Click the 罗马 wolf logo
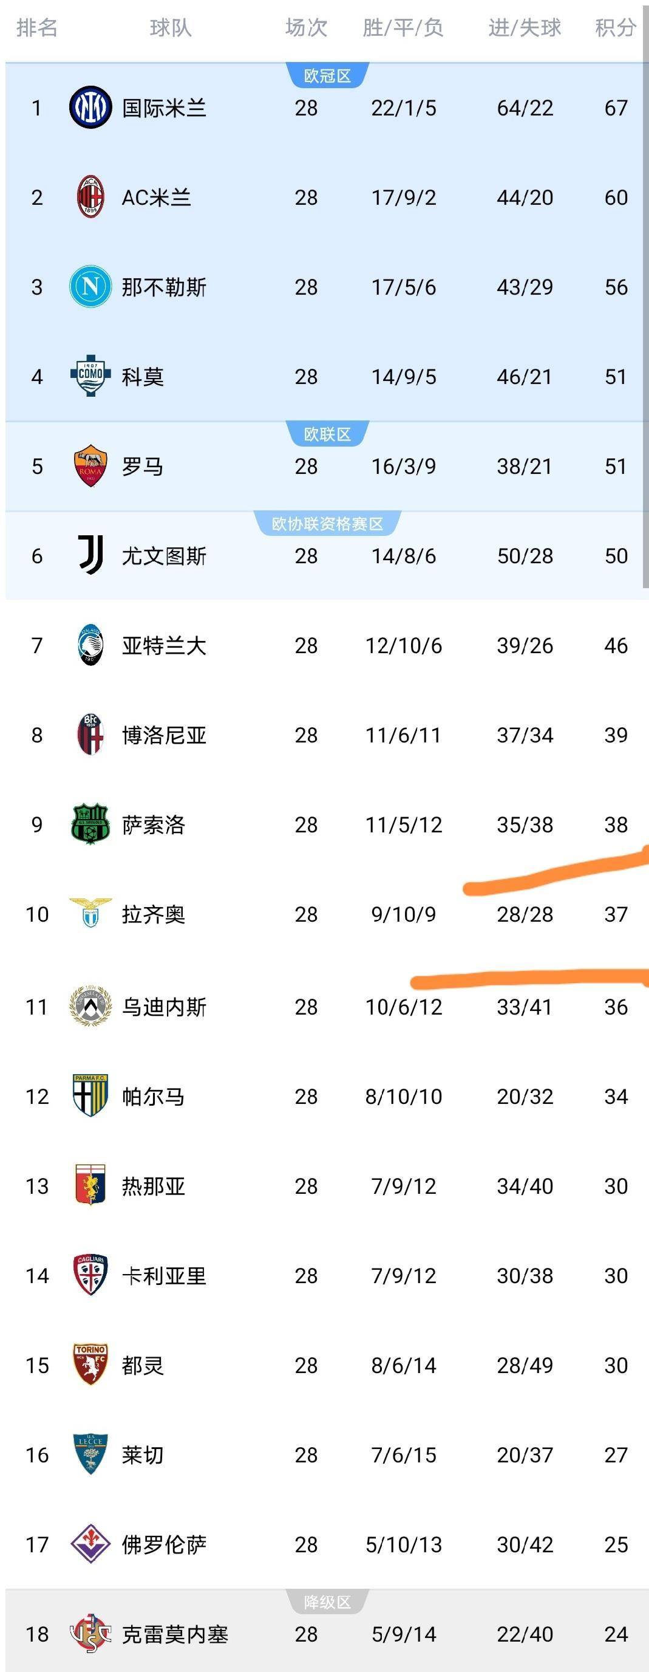The width and height of the screenshot is (649, 1672). (x=91, y=465)
